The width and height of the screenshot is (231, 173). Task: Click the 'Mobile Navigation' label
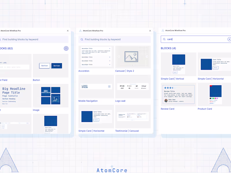[x=88, y=101]
